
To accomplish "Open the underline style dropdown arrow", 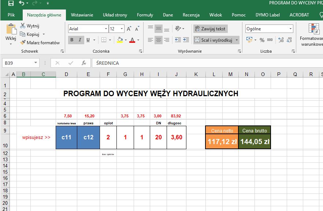I will click(94, 40).
